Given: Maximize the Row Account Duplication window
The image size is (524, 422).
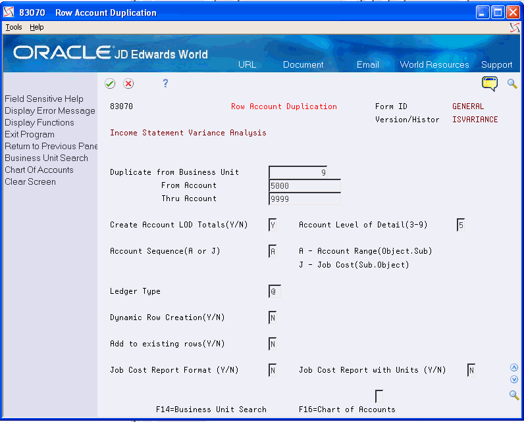Looking at the screenshot, I should tap(498, 12).
